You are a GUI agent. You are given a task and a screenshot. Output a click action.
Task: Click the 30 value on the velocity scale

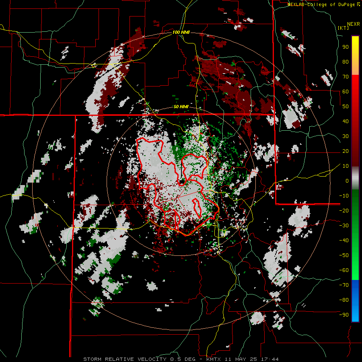[346, 136]
